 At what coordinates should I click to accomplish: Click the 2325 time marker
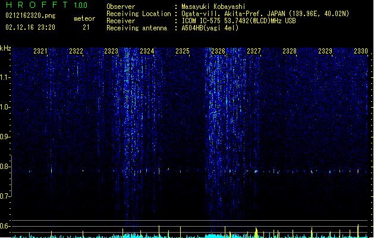[x=183, y=51]
